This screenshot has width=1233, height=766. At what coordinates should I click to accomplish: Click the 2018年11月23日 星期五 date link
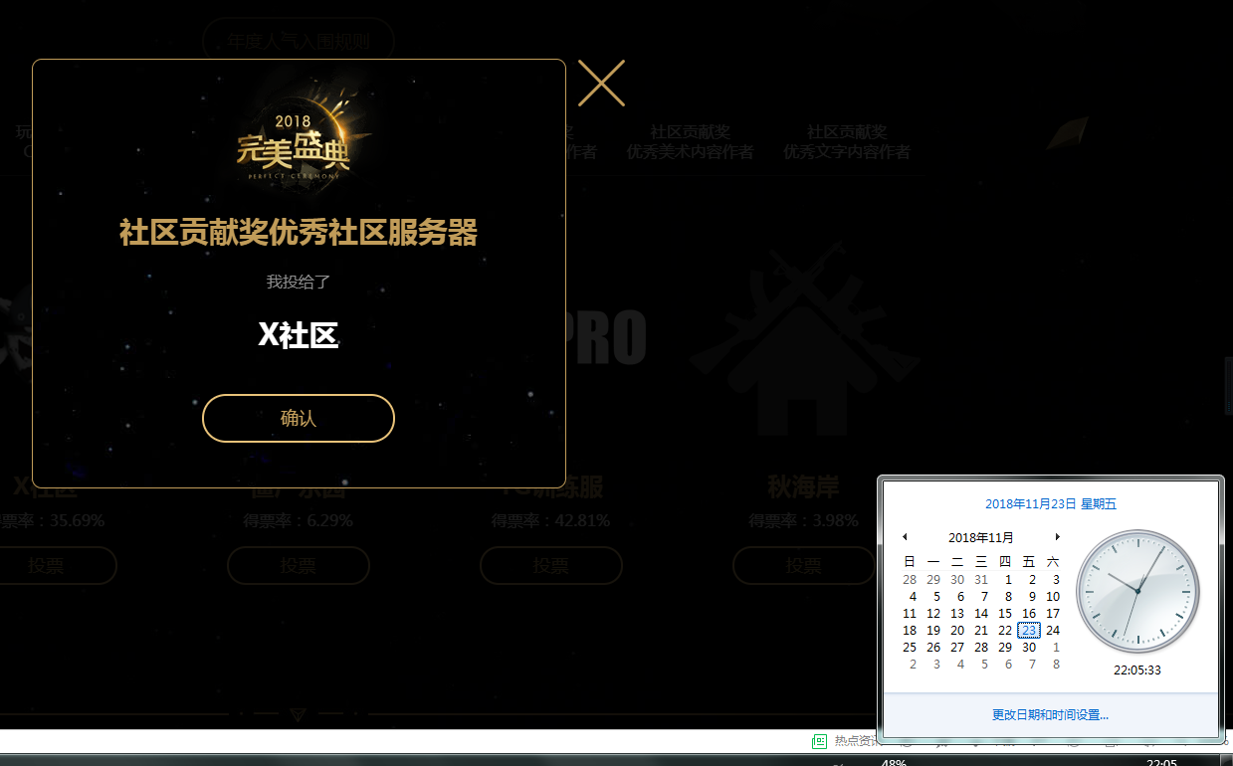pos(1050,503)
